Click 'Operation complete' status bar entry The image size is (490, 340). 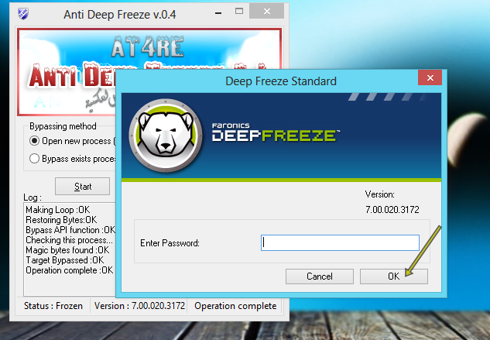(x=235, y=306)
